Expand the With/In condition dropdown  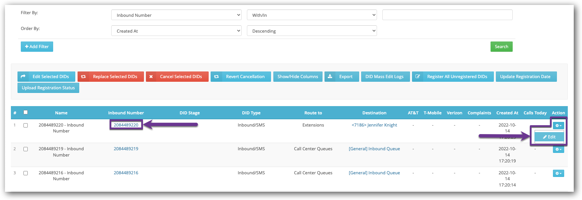tap(312, 15)
